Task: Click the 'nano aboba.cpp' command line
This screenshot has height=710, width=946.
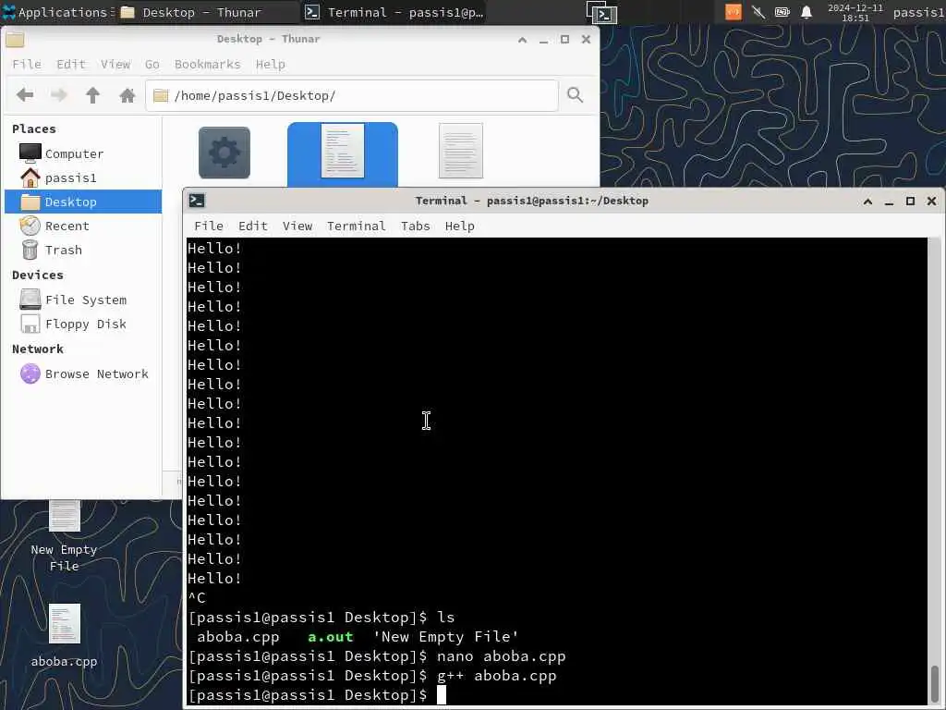Action: [x=502, y=656]
